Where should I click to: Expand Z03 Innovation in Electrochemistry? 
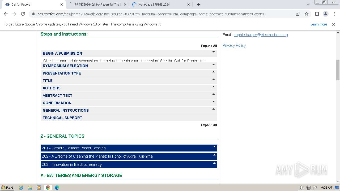click(129, 164)
